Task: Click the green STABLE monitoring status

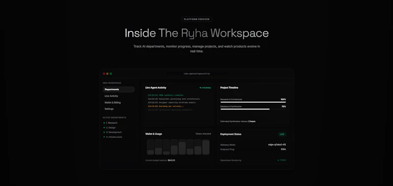Action: coord(281,160)
